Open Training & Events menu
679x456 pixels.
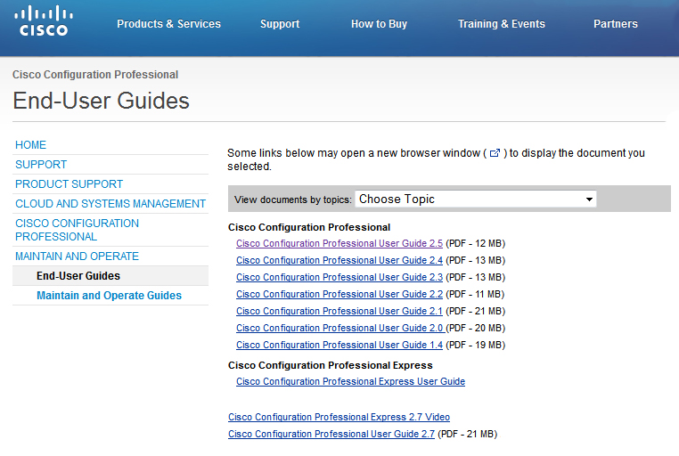(502, 24)
